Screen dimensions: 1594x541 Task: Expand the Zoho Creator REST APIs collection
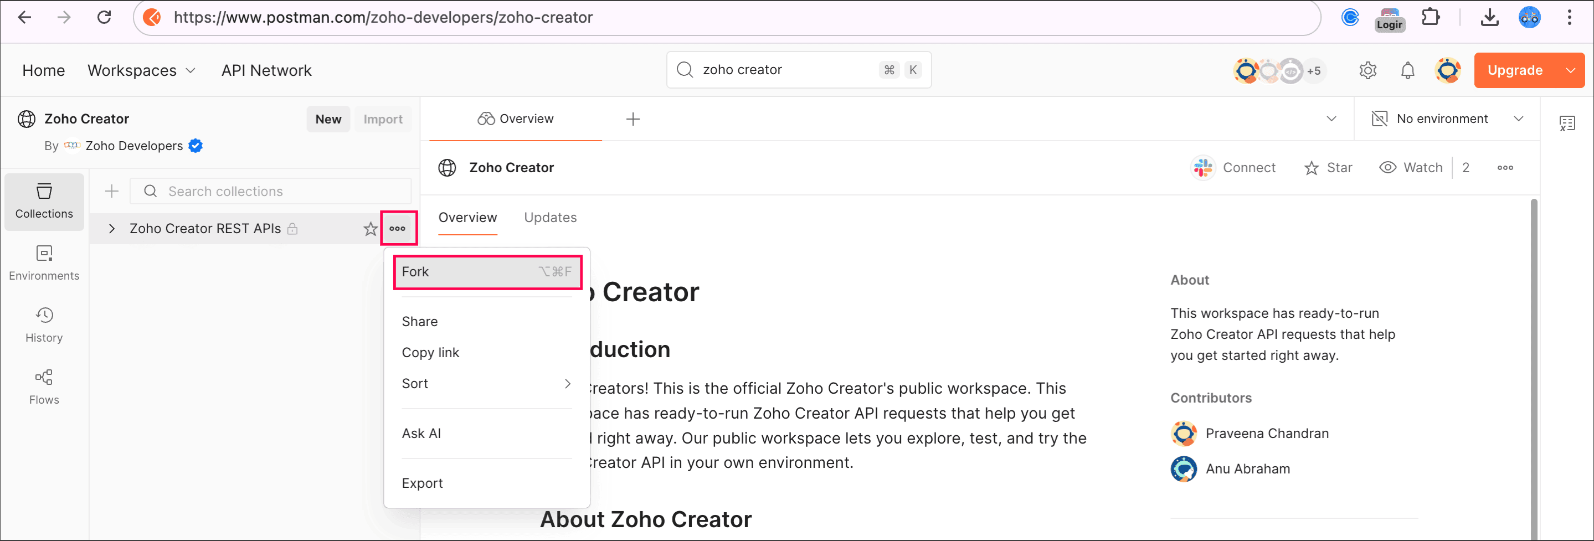(x=111, y=229)
